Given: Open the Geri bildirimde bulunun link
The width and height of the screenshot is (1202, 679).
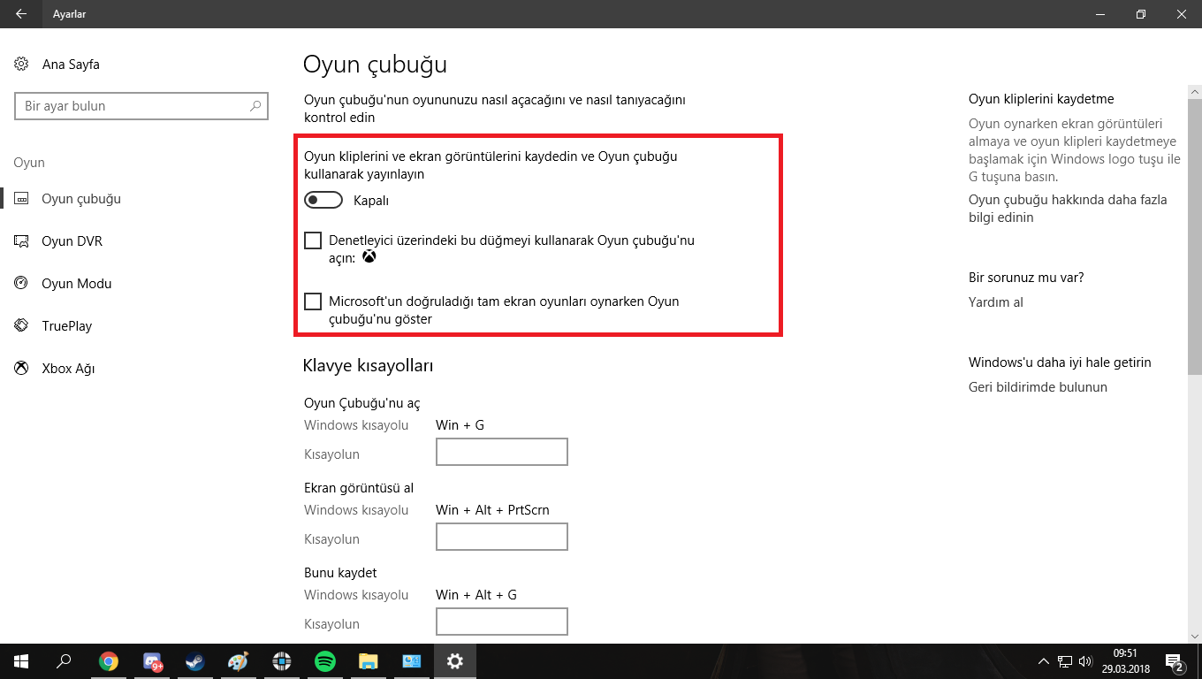Looking at the screenshot, I should click(1038, 387).
